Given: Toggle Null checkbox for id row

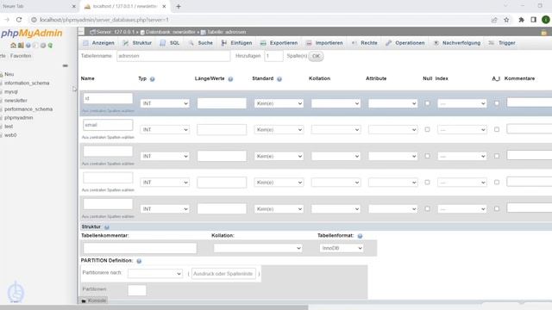Looking at the screenshot, I should pos(427,103).
